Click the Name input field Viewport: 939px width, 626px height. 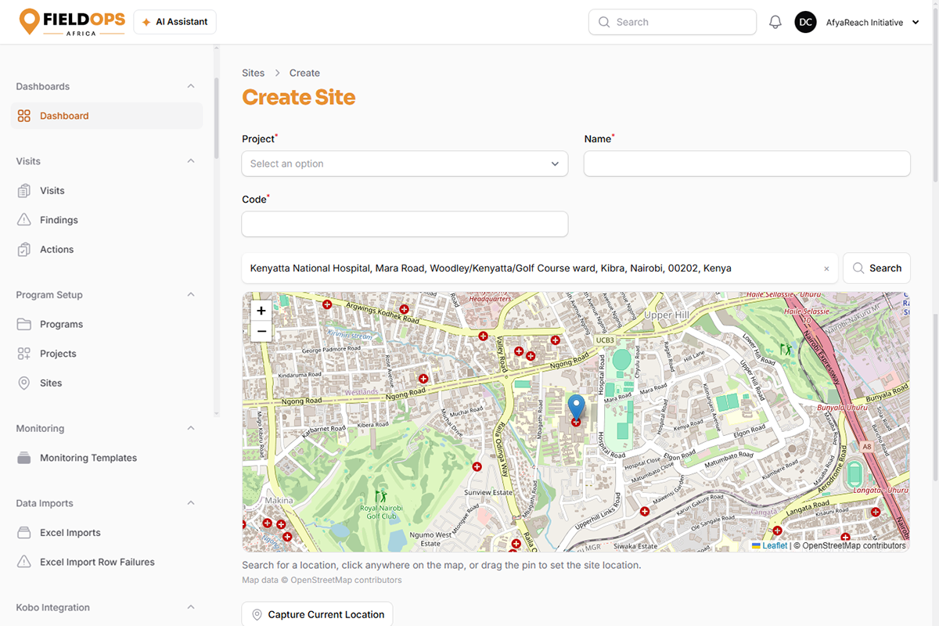[x=747, y=164]
